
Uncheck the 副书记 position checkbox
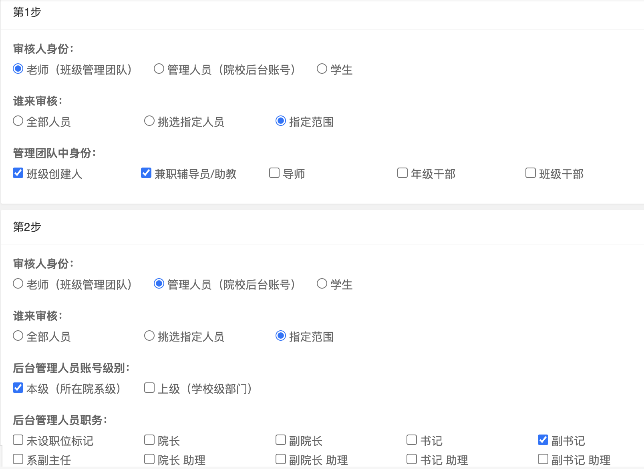click(543, 440)
